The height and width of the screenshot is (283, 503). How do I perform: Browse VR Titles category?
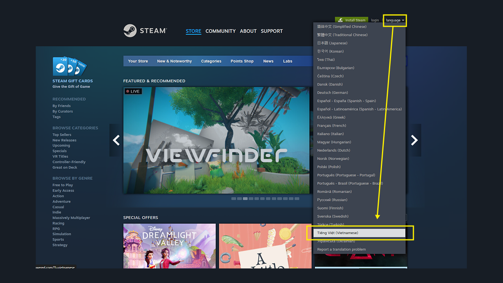point(61,156)
